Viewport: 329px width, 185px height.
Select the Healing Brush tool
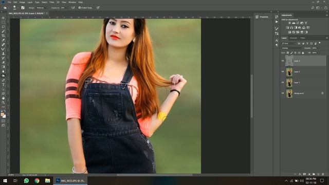(x=3, y=45)
